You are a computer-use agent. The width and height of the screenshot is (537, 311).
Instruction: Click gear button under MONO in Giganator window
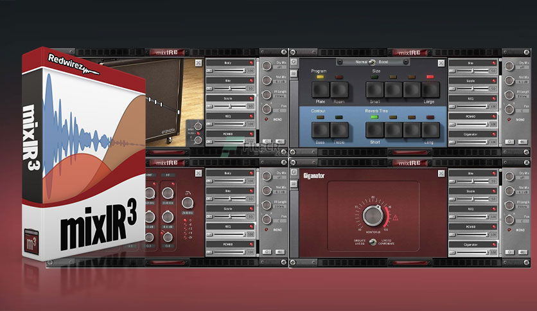pyautogui.click(x=509, y=252)
